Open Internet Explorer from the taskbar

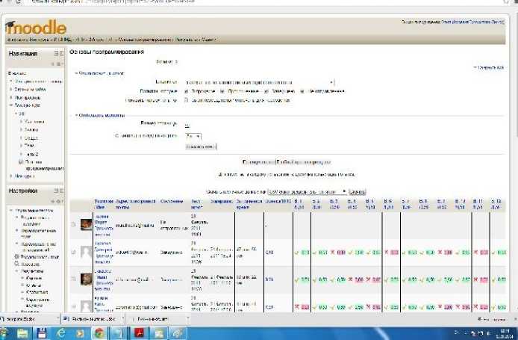point(60,332)
